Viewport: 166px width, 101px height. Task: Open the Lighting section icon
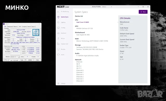(x=58, y=22)
